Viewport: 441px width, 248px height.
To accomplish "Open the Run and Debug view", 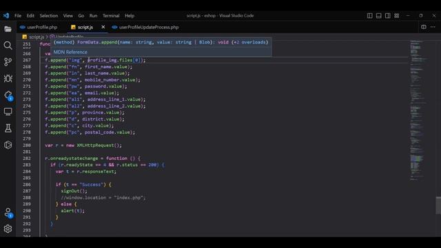I will point(8,79).
